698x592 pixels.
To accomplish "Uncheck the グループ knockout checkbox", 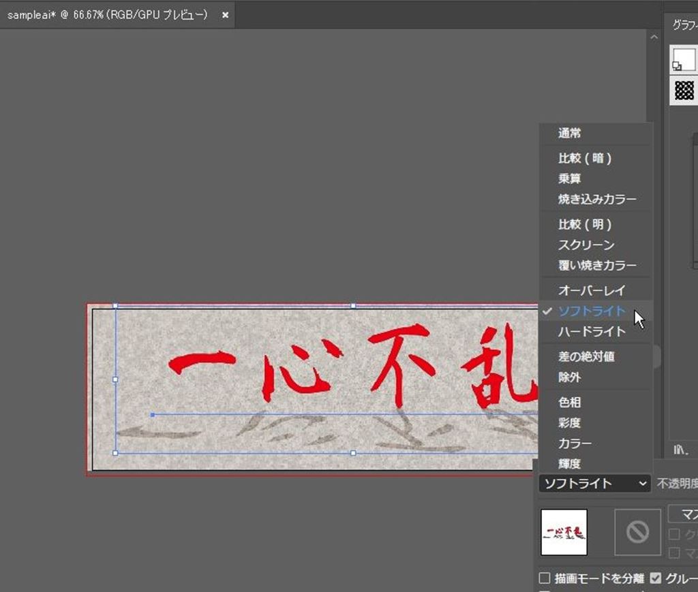I will (x=656, y=578).
